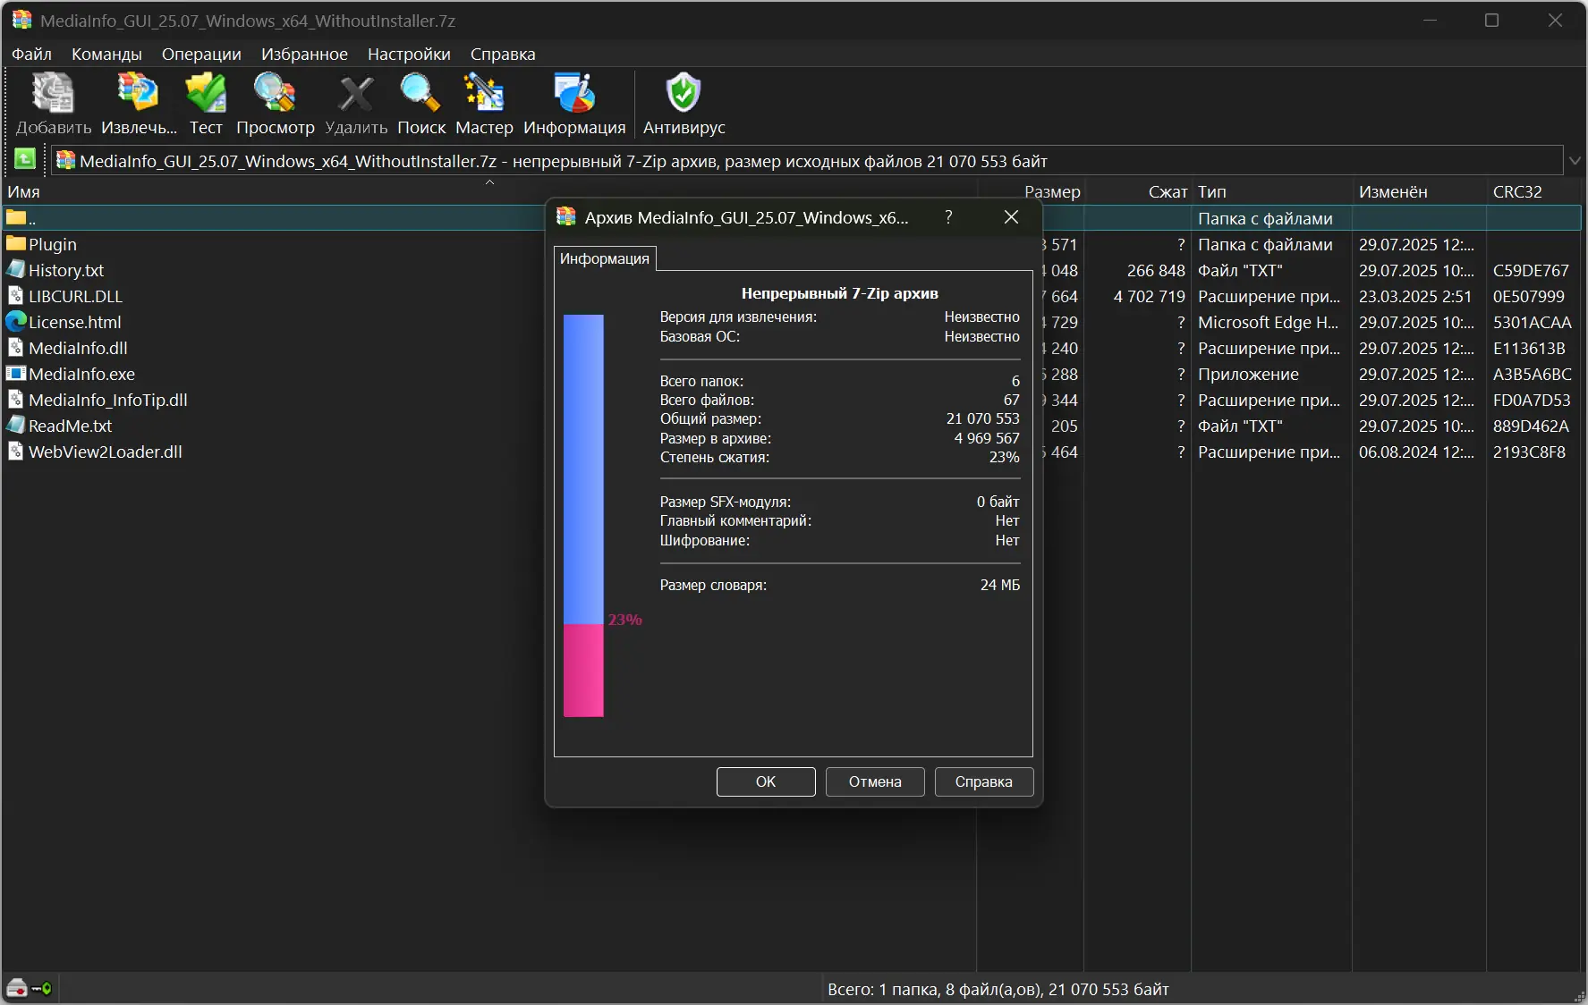The height and width of the screenshot is (1005, 1588).
Task: Select History.txt file name
Action: pyautogui.click(x=66, y=270)
